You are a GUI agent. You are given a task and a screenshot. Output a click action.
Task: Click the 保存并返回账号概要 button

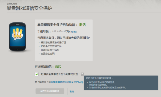point(50,91)
